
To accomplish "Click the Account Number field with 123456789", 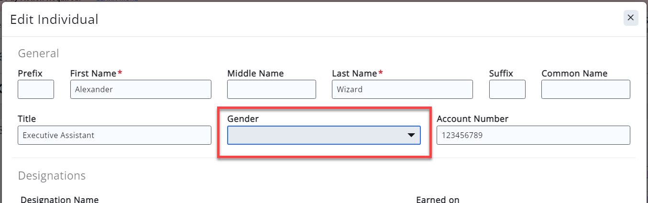I will point(533,135).
